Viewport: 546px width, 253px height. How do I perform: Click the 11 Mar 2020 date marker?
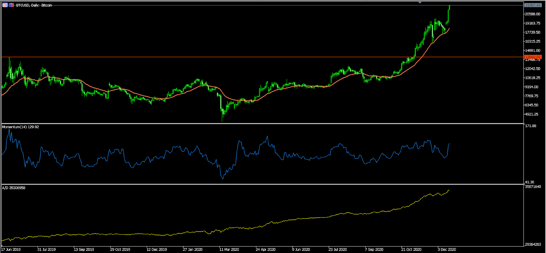[x=229, y=249]
